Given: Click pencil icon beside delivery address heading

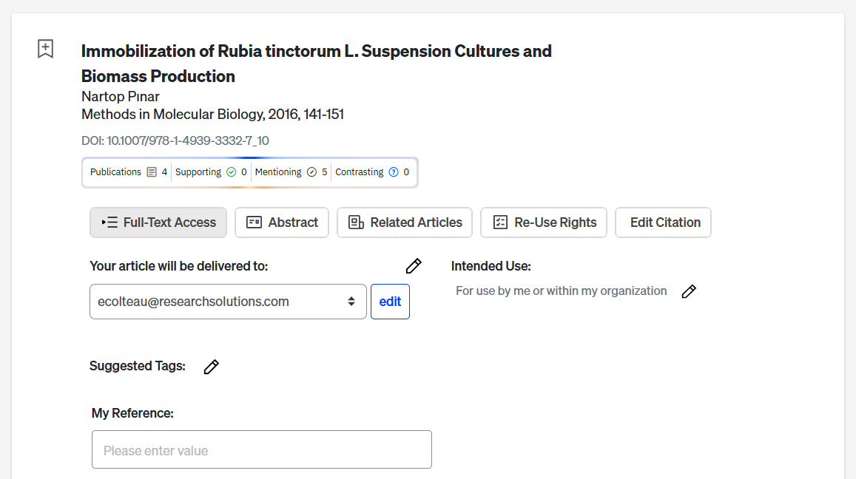Looking at the screenshot, I should (x=414, y=266).
